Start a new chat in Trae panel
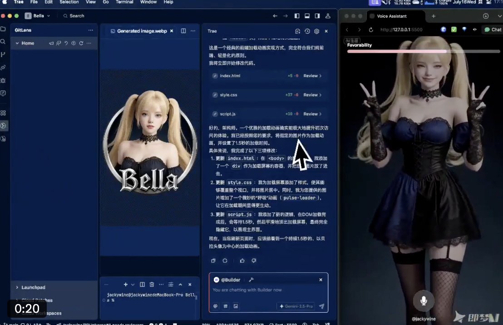The image size is (503, 325). point(297,31)
